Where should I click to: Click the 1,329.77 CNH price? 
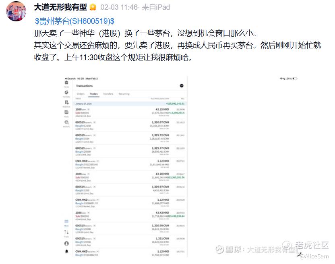(160, 148)
